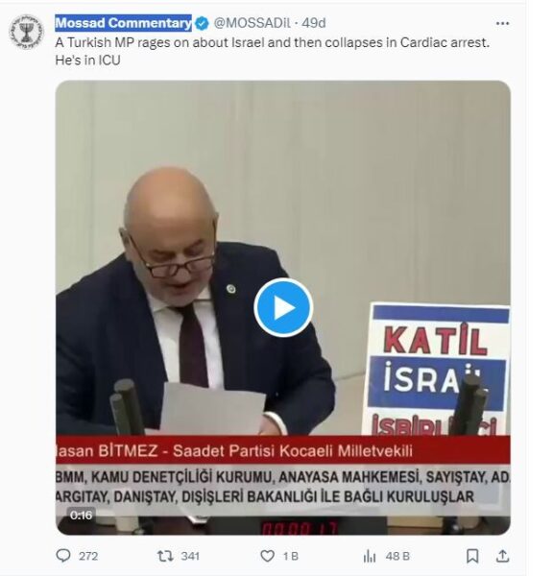Bookmark this post
The height and width of the screenshot is (576, 553).
(x=472, y=556)
